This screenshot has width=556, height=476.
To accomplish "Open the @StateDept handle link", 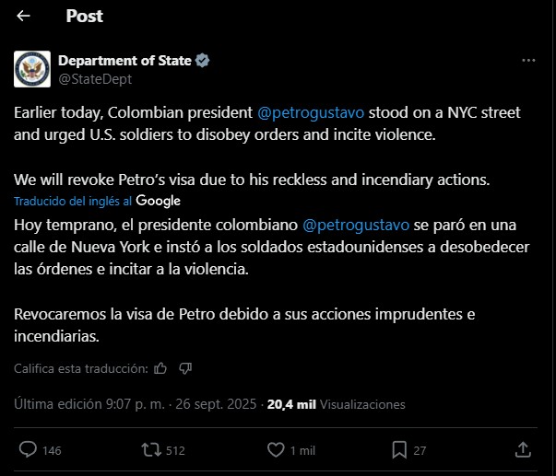I will [x=95, y=79].
